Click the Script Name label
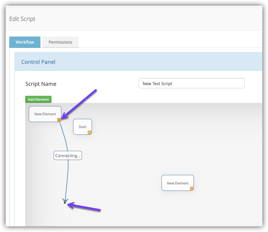268x232 pixels. pyautogui.click(x=41, y=84)
